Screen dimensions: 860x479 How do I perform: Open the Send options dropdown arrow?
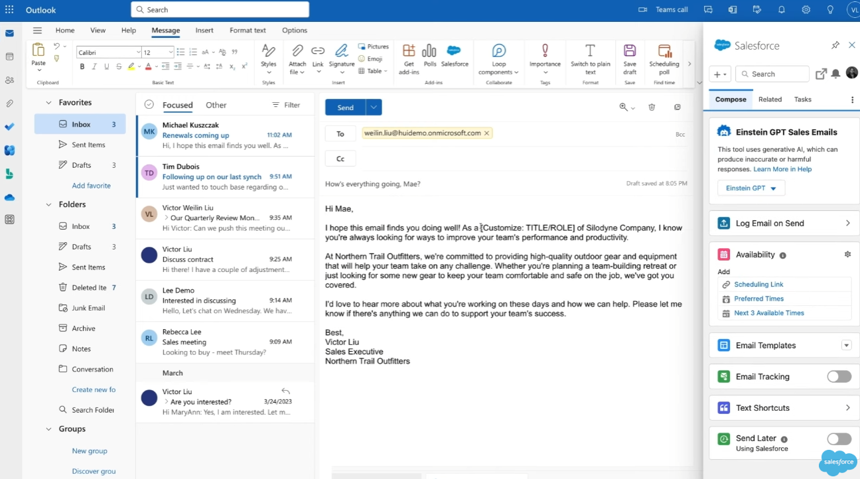tap(374, 107)
